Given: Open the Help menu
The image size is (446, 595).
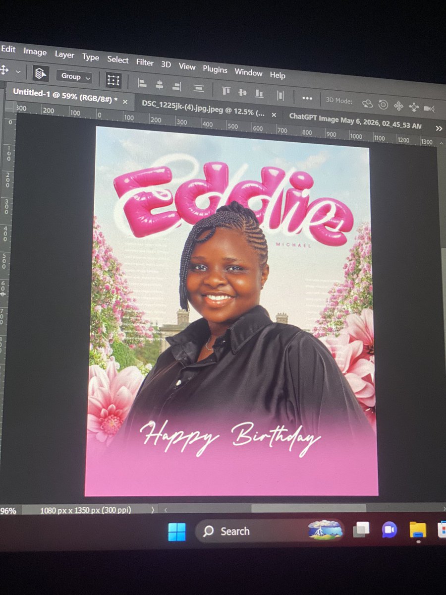Looking at the screenshot, I should (x=278, y=75).
